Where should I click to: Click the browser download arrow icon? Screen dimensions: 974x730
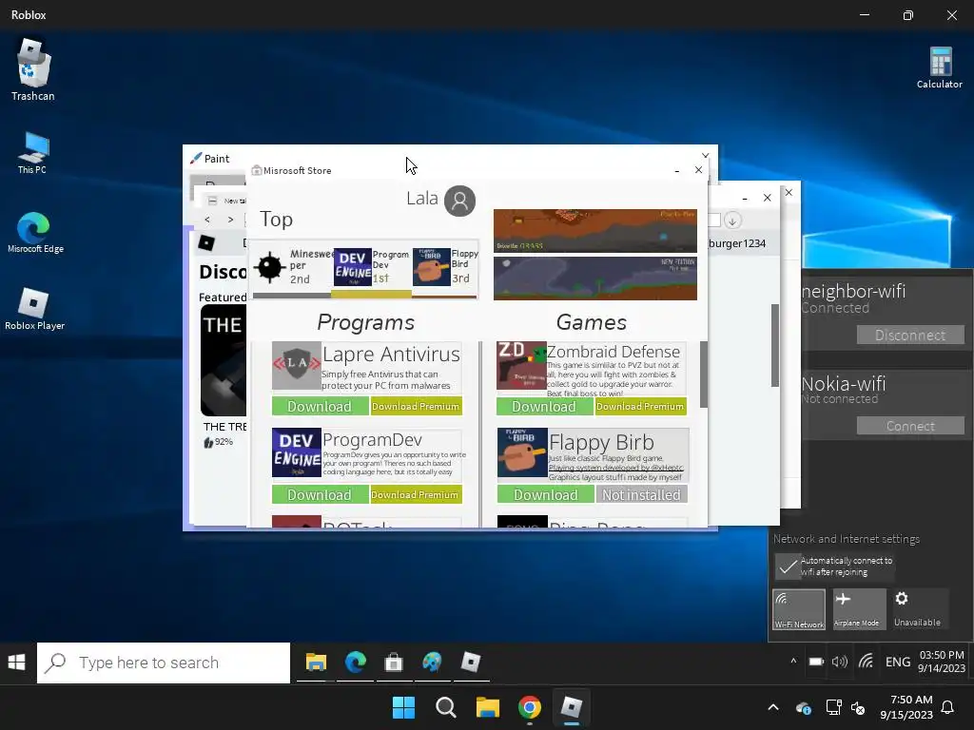tap(732, 221)
